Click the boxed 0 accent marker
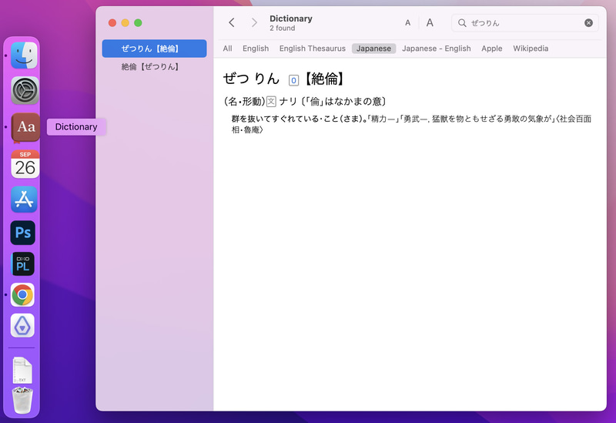The width and height of the screenshot is (616, 423). [x=293, y=80]
